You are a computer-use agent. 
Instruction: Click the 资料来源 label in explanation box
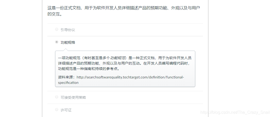tap(66, 77)
